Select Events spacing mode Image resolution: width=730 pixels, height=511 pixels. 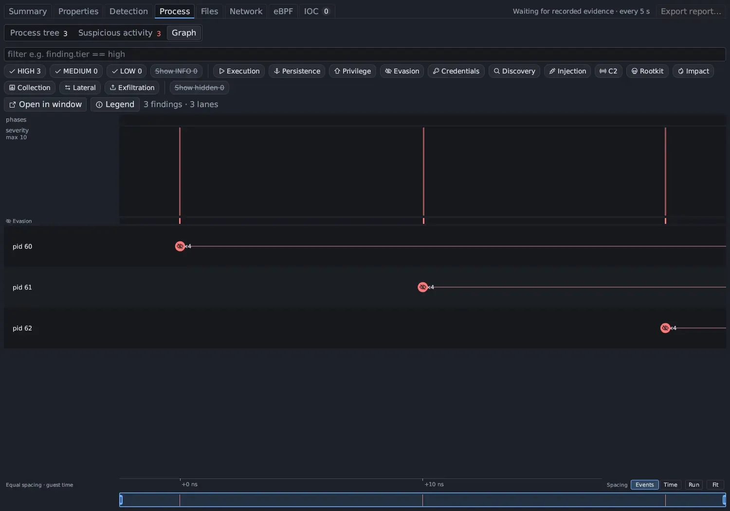(x=644, y=485)
